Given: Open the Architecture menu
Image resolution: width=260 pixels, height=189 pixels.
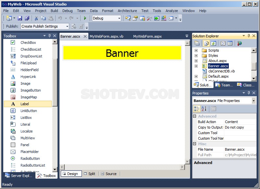Looking at the screenshot, I should [127, 11].
